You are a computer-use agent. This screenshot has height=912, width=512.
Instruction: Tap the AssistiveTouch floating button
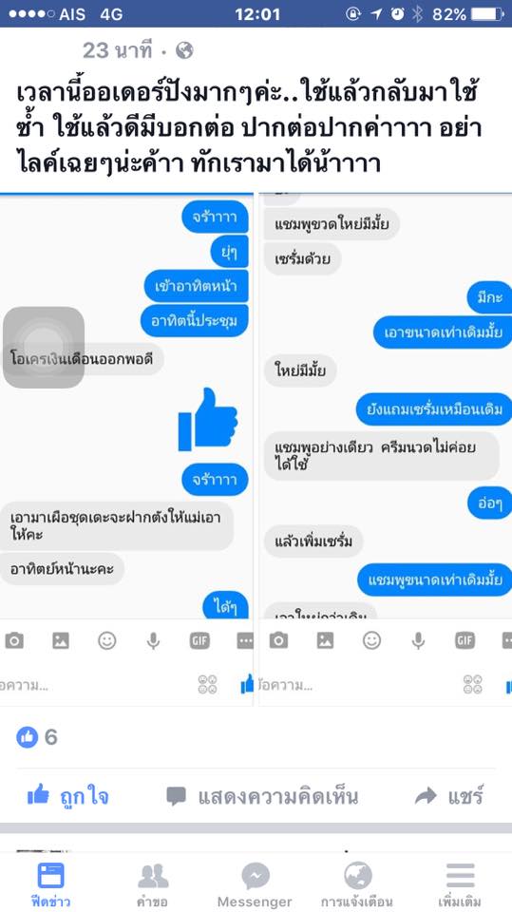tap(44, 348)
